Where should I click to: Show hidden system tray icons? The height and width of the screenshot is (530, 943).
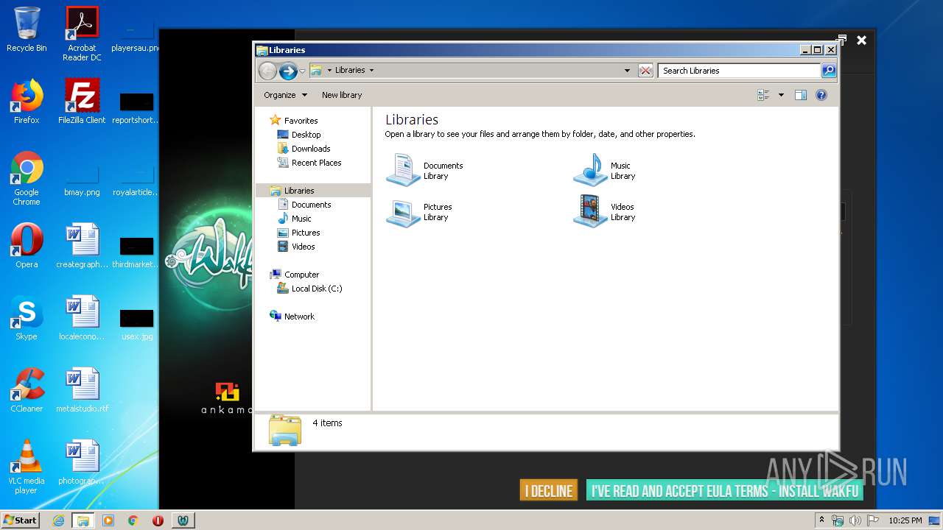click(821, 520)
